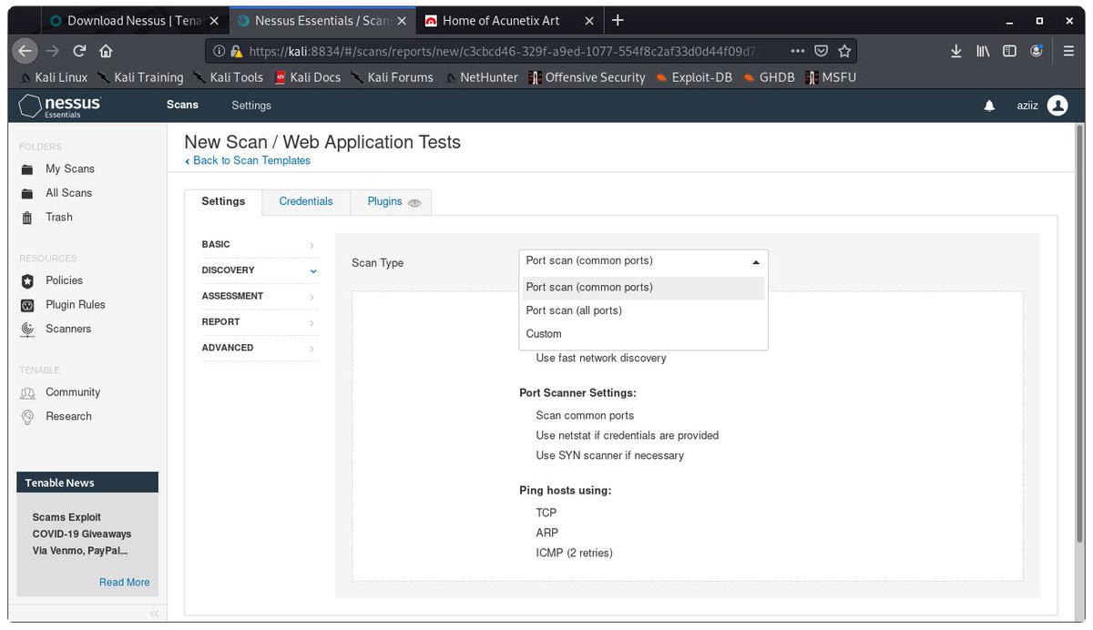Viewport: 1093px width, 630px height.
Task: Open the Settings top navigation item
Action: click(x=251, y=106)
